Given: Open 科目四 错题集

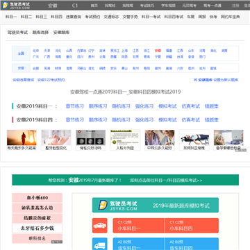Looking at the screenshot, I should click(212, 120).
